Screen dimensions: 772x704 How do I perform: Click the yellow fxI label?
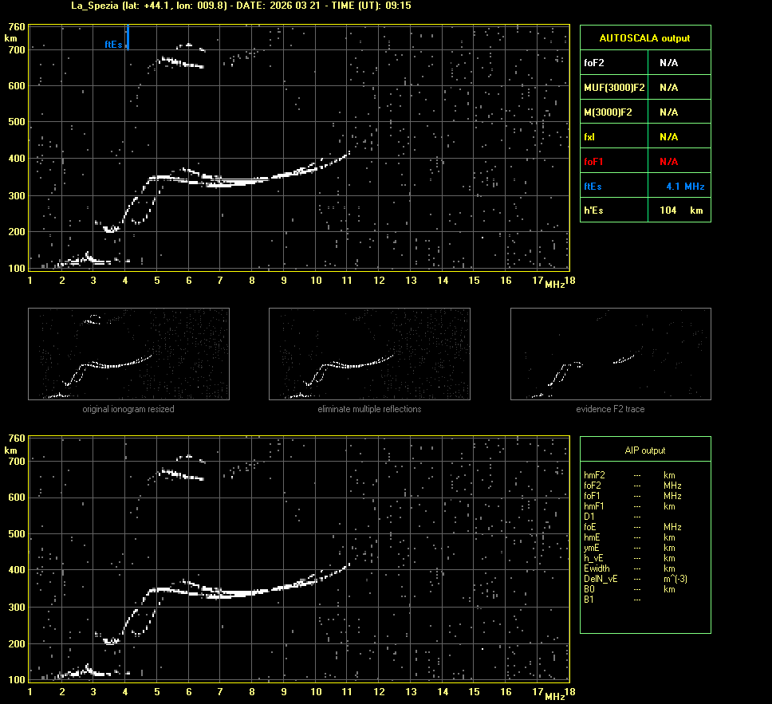point(589,137)
